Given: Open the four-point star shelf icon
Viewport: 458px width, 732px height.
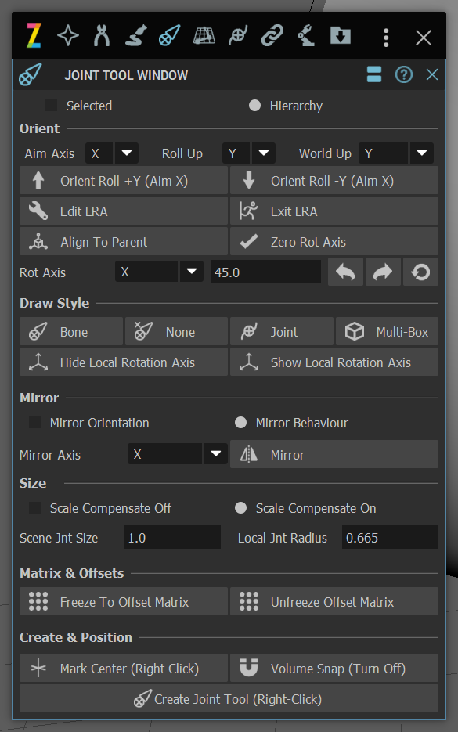Looking at the screenshot, I should tap(67, 36).
